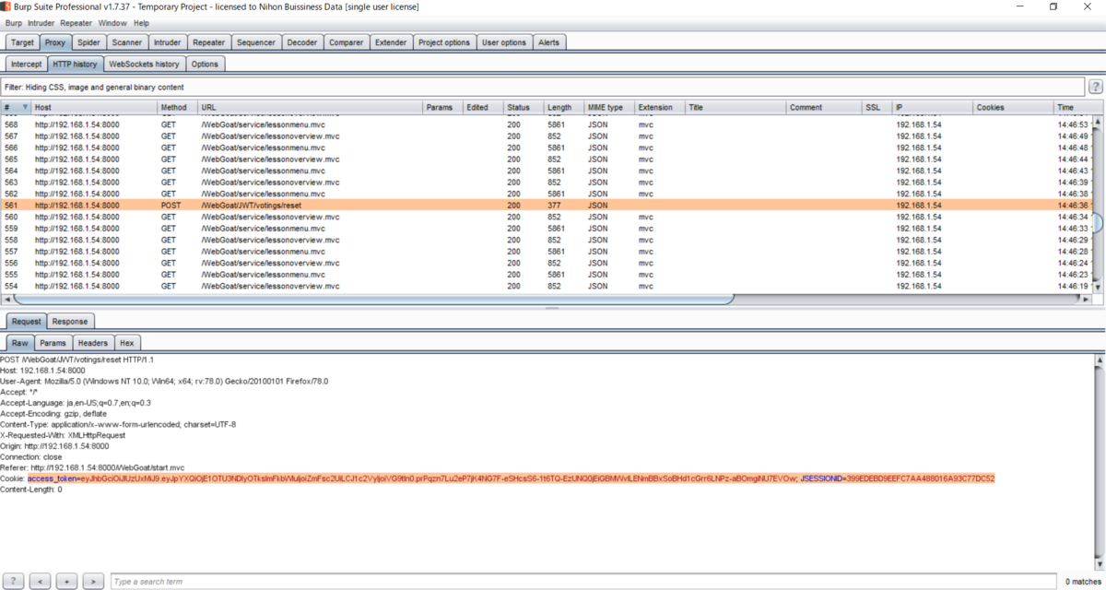Switch to the Hex view tab
Image resolution: width=1106 pixels, height=590 pixels.
click(x=127, y=343)
